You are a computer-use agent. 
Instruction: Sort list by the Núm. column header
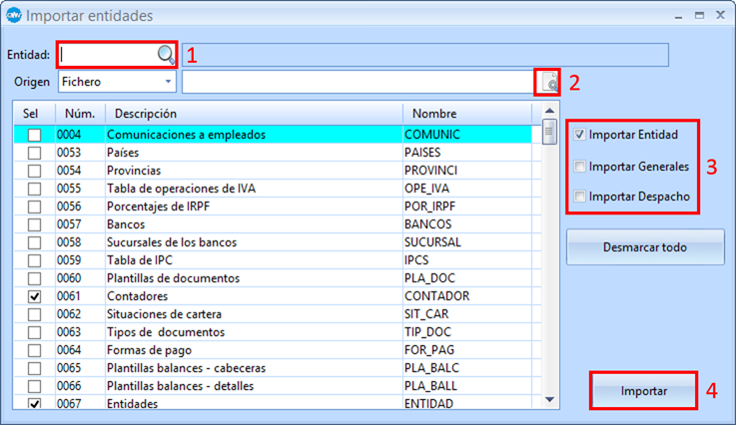point(79,114)
